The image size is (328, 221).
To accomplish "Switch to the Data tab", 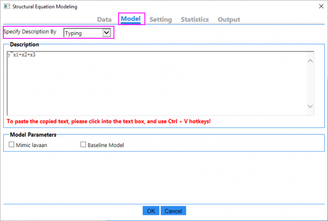I will 104,20.
